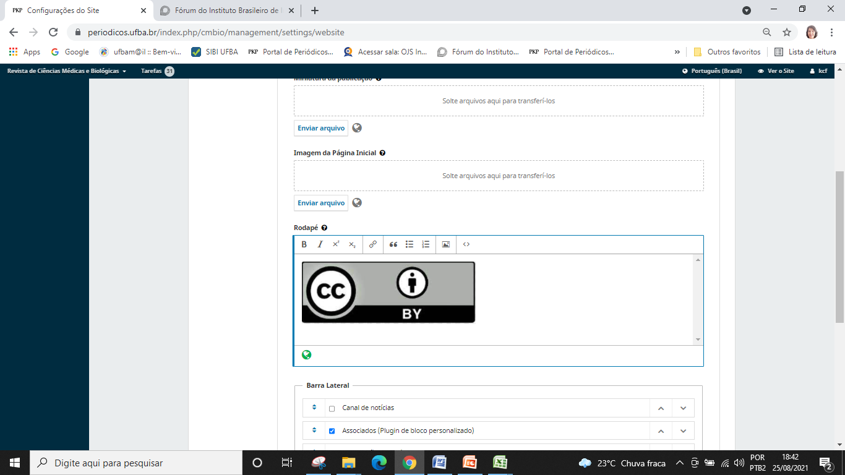The image size is (845, 475).
Task: Click the browser address bar
Action: [x=414, y=32]
